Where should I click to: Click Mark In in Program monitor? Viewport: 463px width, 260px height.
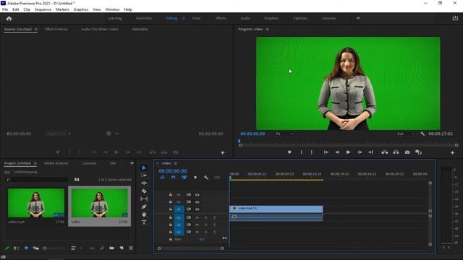click(301, 152)
